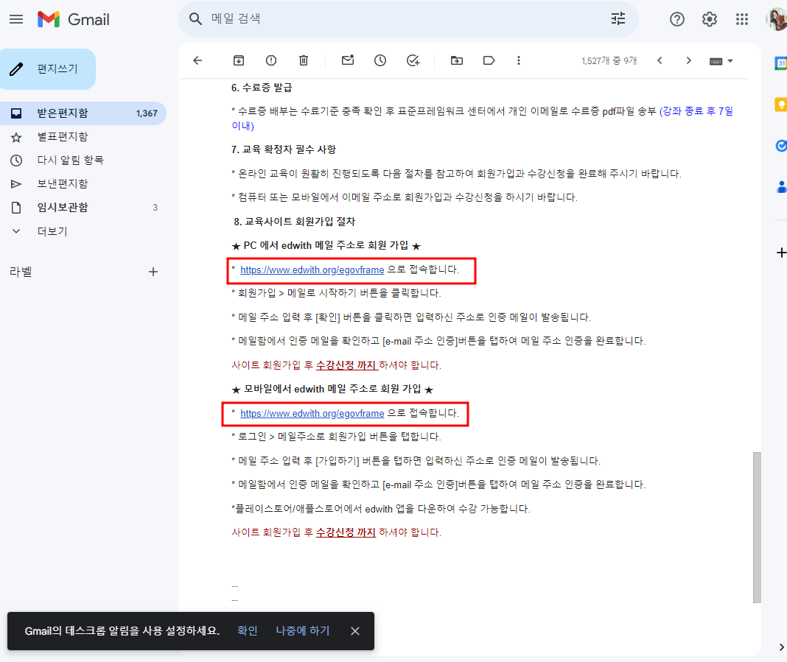Click the heading 8. 교육사이트 회원가입 절차
Screen dimensions: 787x662
pos(294,222)
